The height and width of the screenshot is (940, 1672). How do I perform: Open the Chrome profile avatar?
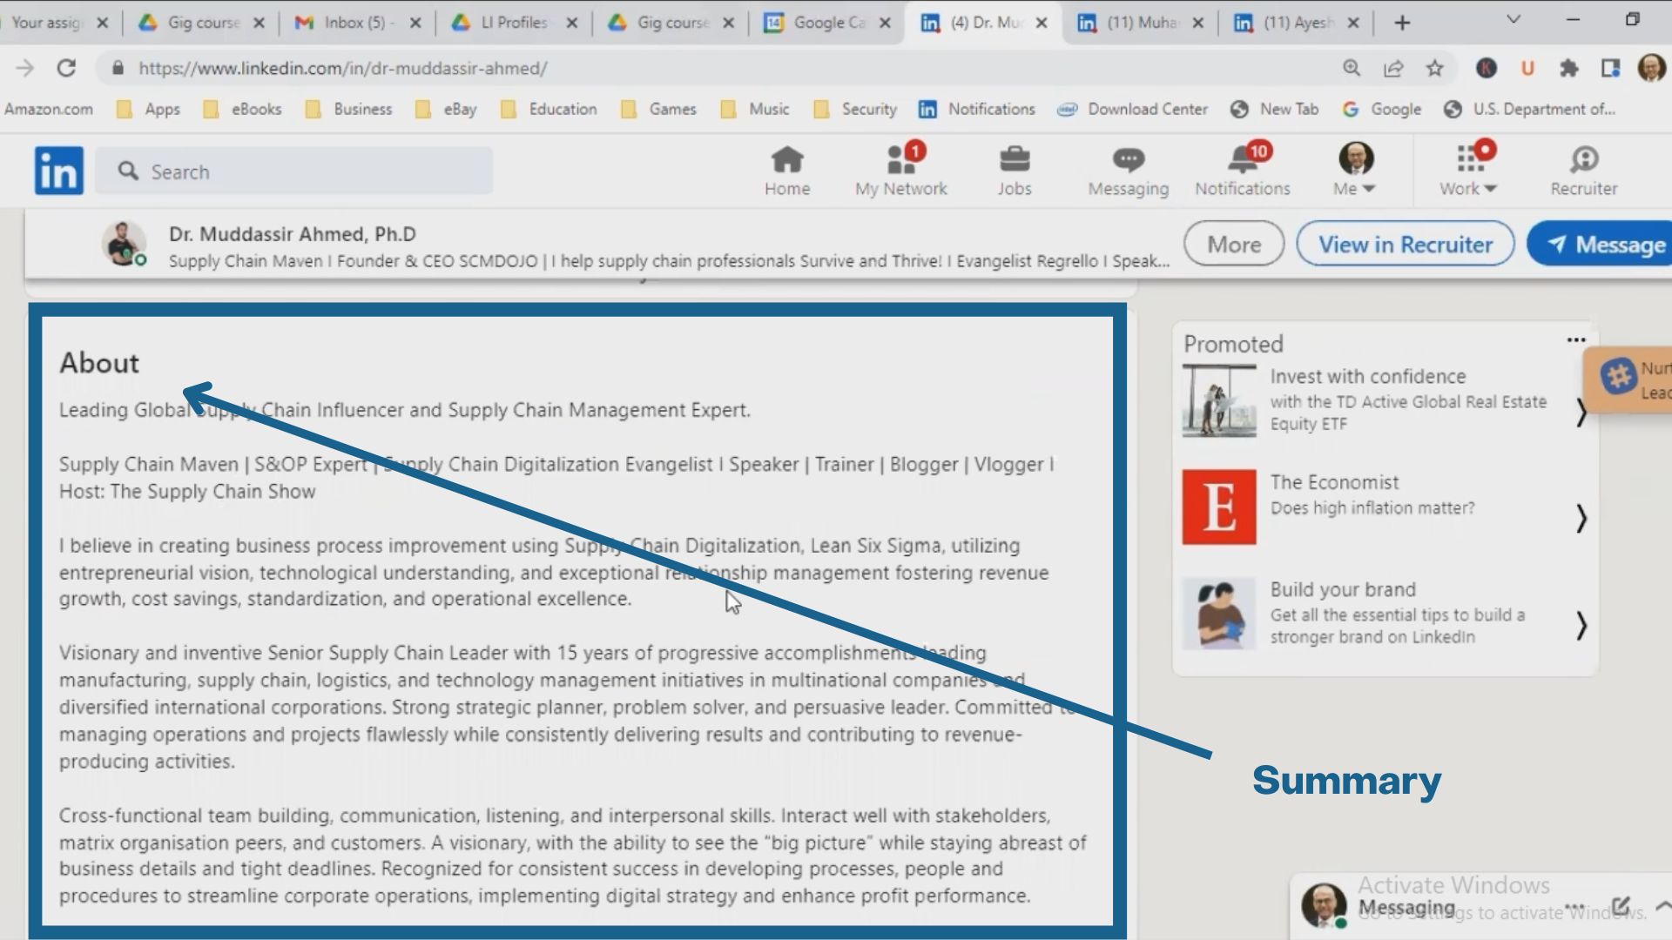(1652, 68)
